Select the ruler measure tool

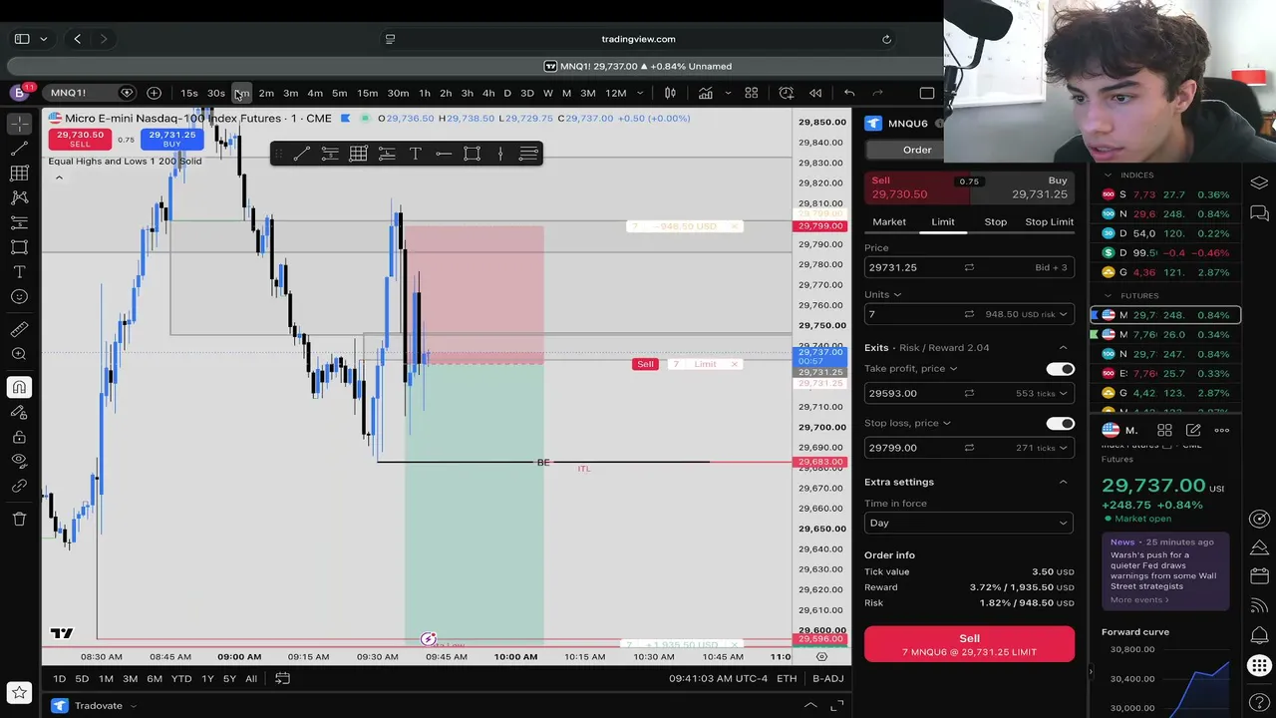(x=19, y=330)
